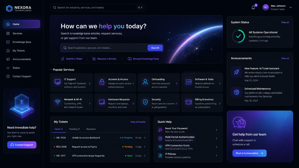Click chevron on the INC-1024 row
This screenshot has width=299, height=168.
tap(145, 138)
